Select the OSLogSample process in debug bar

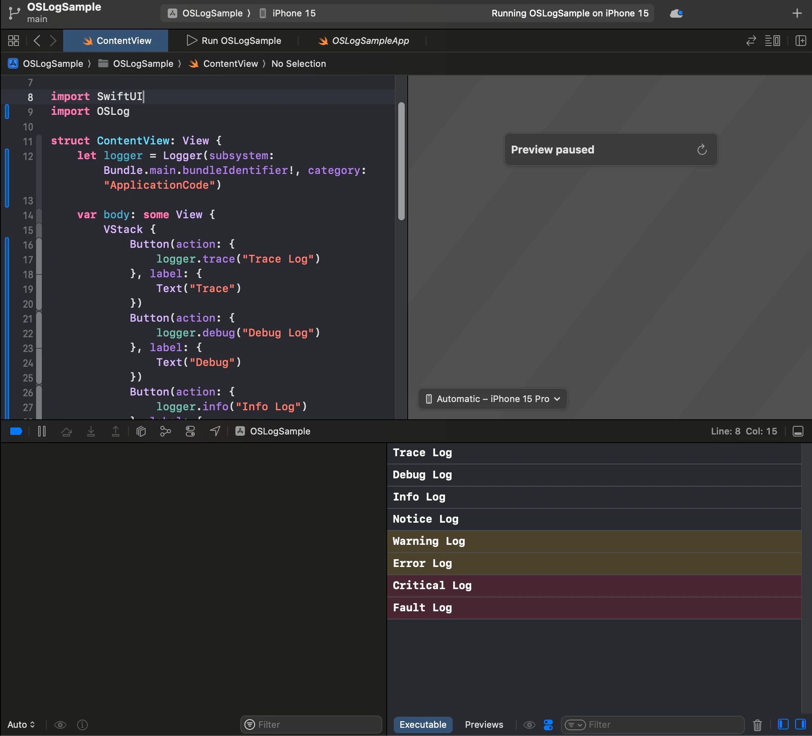click(273, 431)
